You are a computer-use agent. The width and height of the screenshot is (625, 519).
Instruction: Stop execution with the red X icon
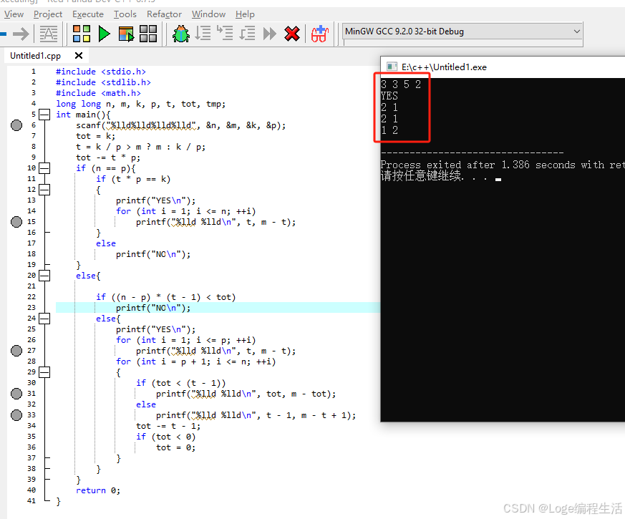(292, 34)
